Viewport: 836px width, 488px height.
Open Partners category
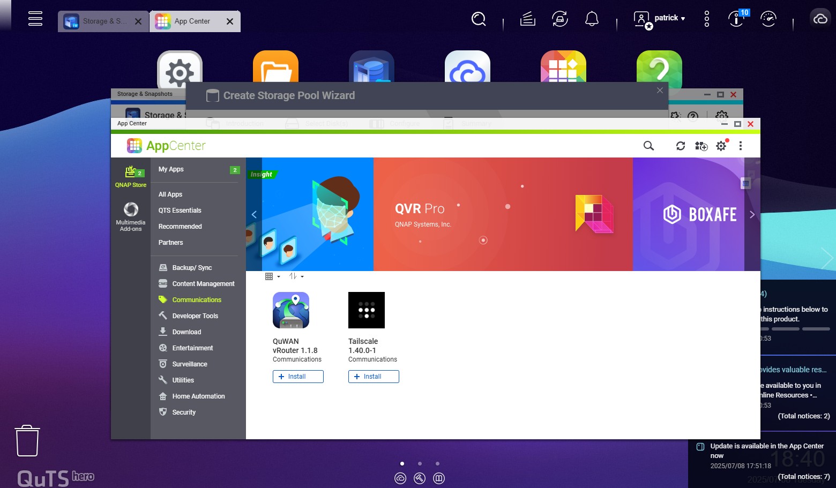171,243
